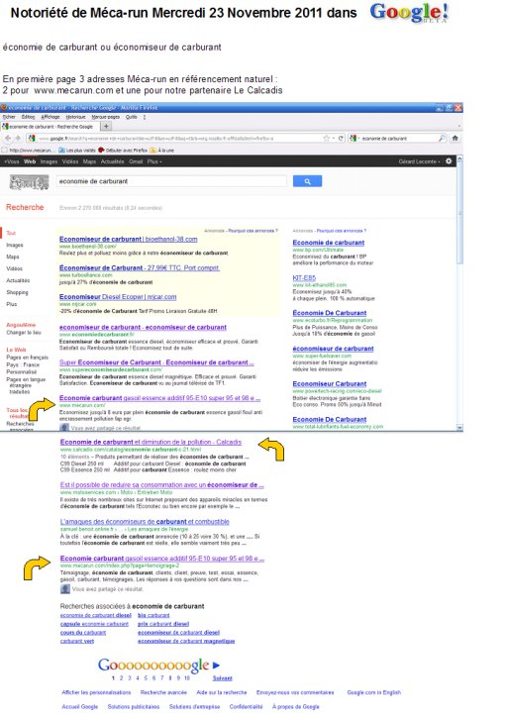
Task: Open the 'Economiseur Diesel Ecopwr | nrjcar.com' ad
Action: click(118, 297)
